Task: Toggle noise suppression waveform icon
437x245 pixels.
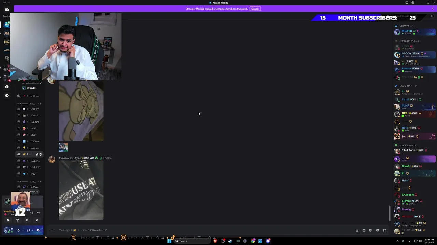Action: click(x=32, y=213)
